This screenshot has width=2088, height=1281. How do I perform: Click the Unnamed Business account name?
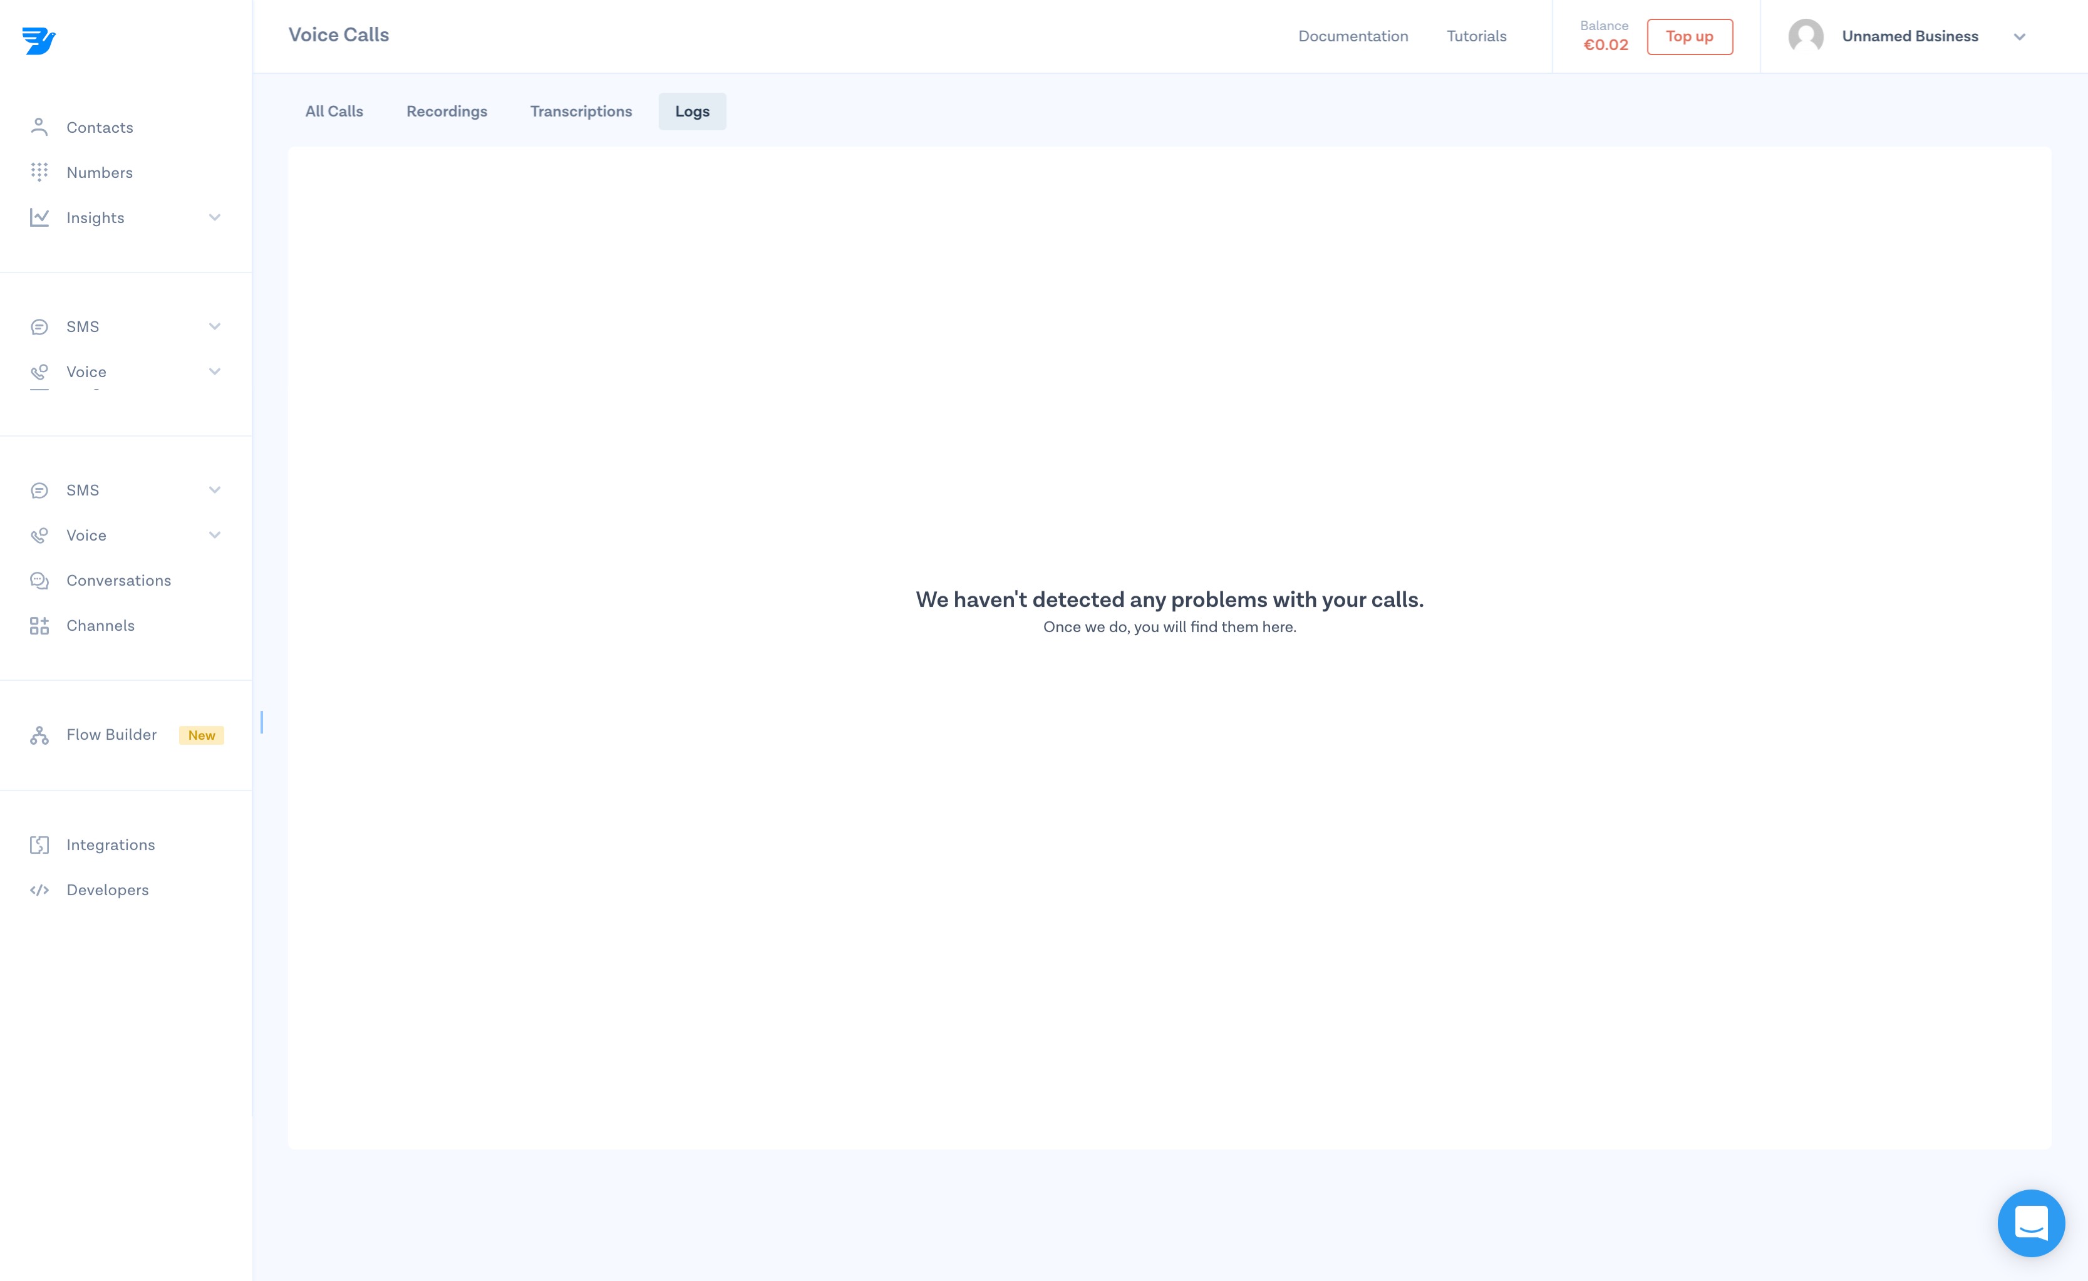pos(1910,36)
